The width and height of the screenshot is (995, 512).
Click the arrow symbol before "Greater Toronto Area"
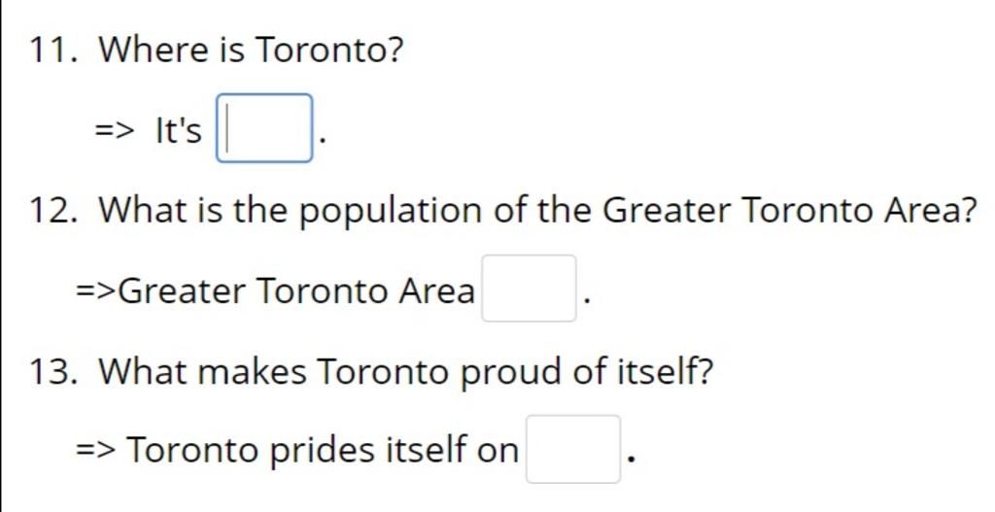coord(97,291)
